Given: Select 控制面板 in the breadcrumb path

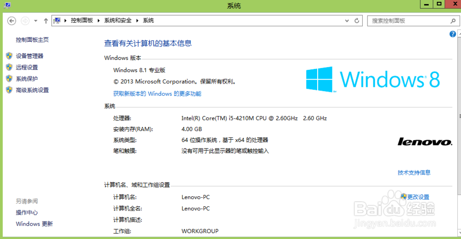Looking at the screenshot, I should (x=82, y=20).
